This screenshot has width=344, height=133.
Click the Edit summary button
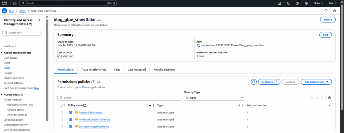coord(326,35)
